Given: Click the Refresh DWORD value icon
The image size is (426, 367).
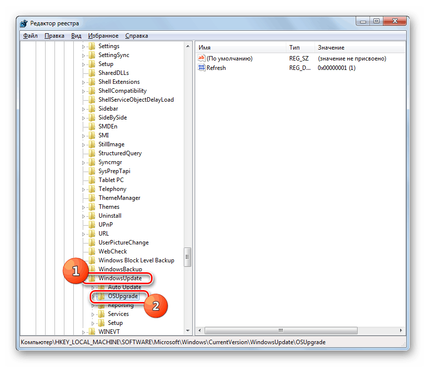Looking at the screenshot, I should click(201, 67).
